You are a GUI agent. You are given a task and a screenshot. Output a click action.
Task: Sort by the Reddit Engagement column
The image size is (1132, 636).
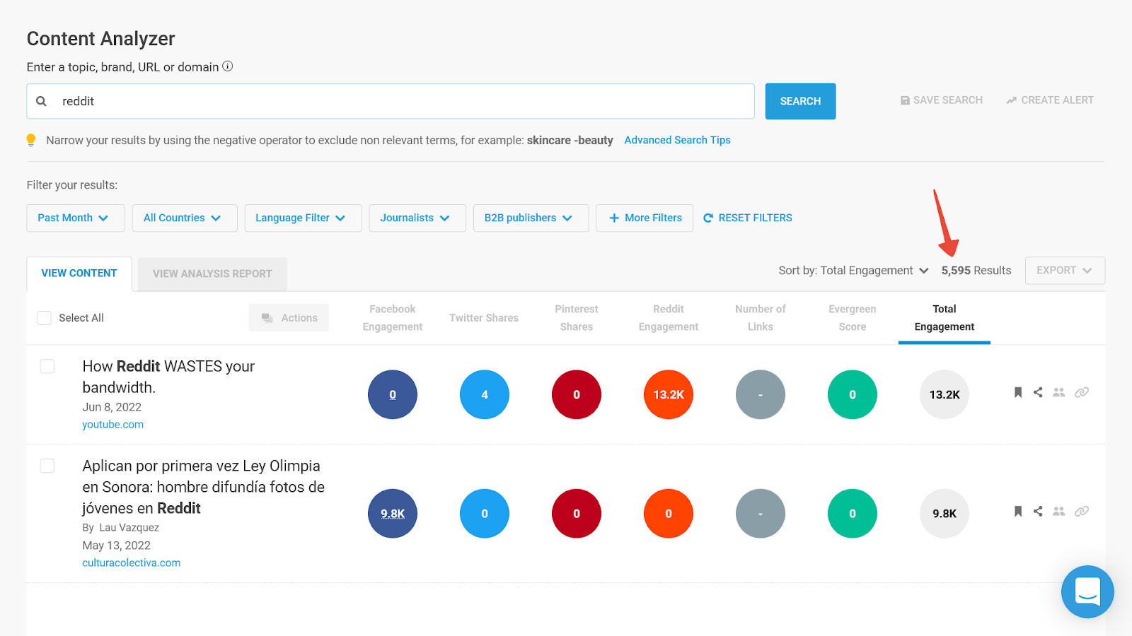tap(669, 318)
